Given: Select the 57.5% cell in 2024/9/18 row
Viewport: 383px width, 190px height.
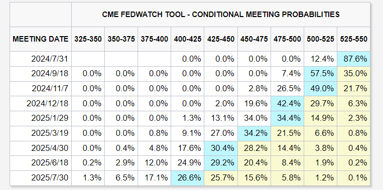Looking at the screenshot, I should [x=320, y=74].
